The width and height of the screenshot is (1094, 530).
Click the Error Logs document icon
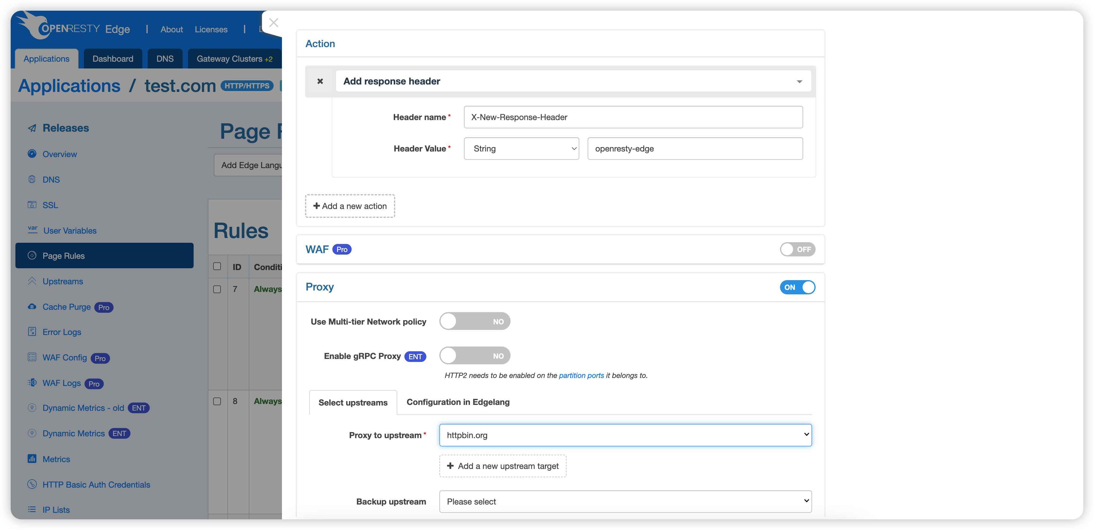tap(32, 332)
